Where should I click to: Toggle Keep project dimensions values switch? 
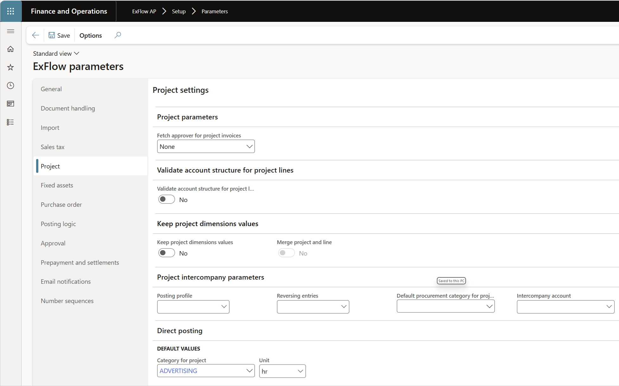pos(167,253)
